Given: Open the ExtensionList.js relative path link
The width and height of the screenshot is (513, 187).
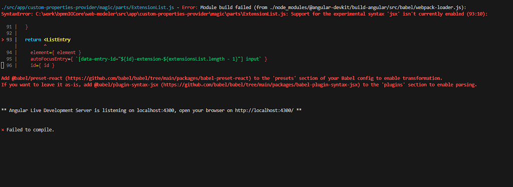Looking at the screenshot, I should (x=87, y=7).
